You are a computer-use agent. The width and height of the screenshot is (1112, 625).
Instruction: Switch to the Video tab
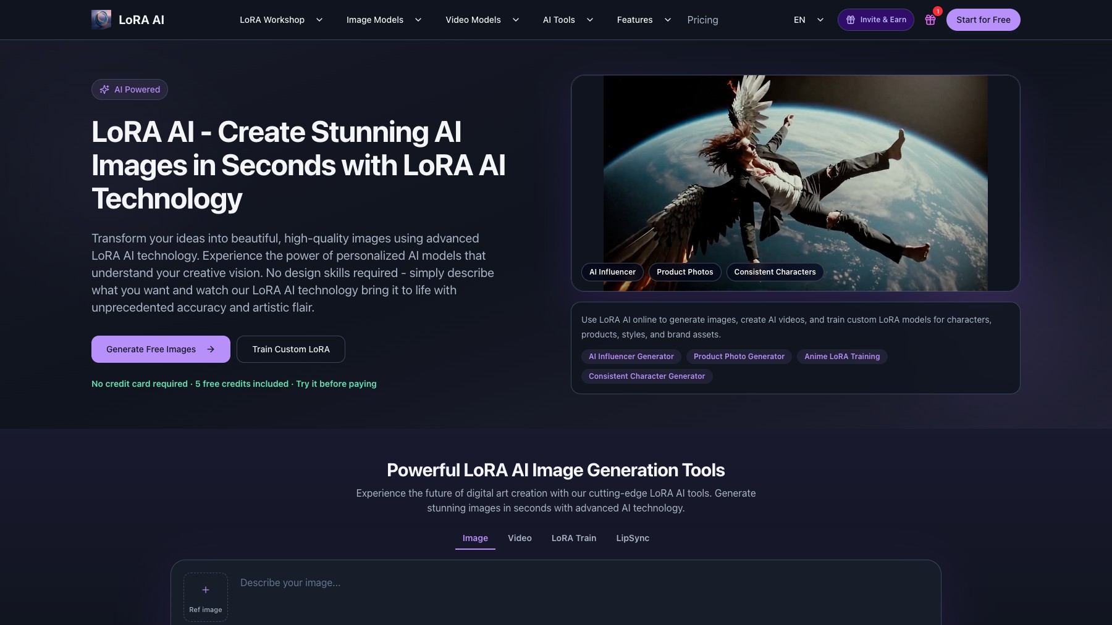520,538
